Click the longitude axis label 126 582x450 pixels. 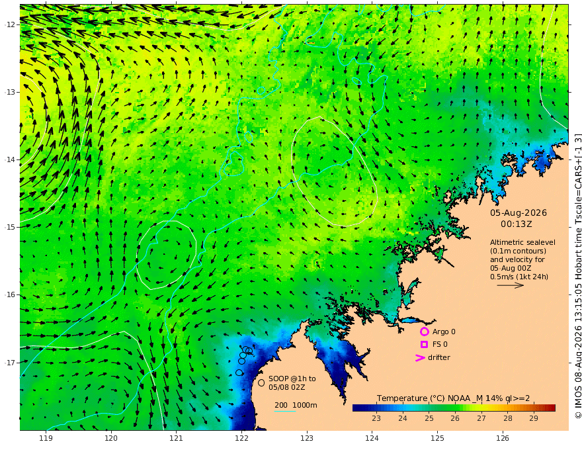click(x=503, y=438)
